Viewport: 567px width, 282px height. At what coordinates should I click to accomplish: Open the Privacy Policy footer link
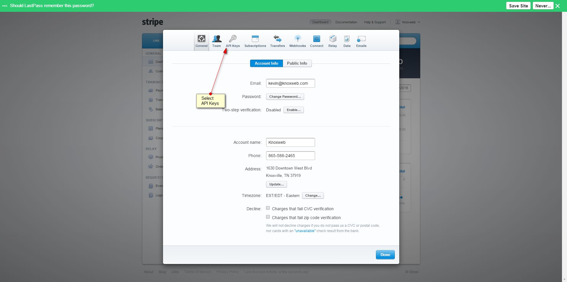[x=228, y=272]
